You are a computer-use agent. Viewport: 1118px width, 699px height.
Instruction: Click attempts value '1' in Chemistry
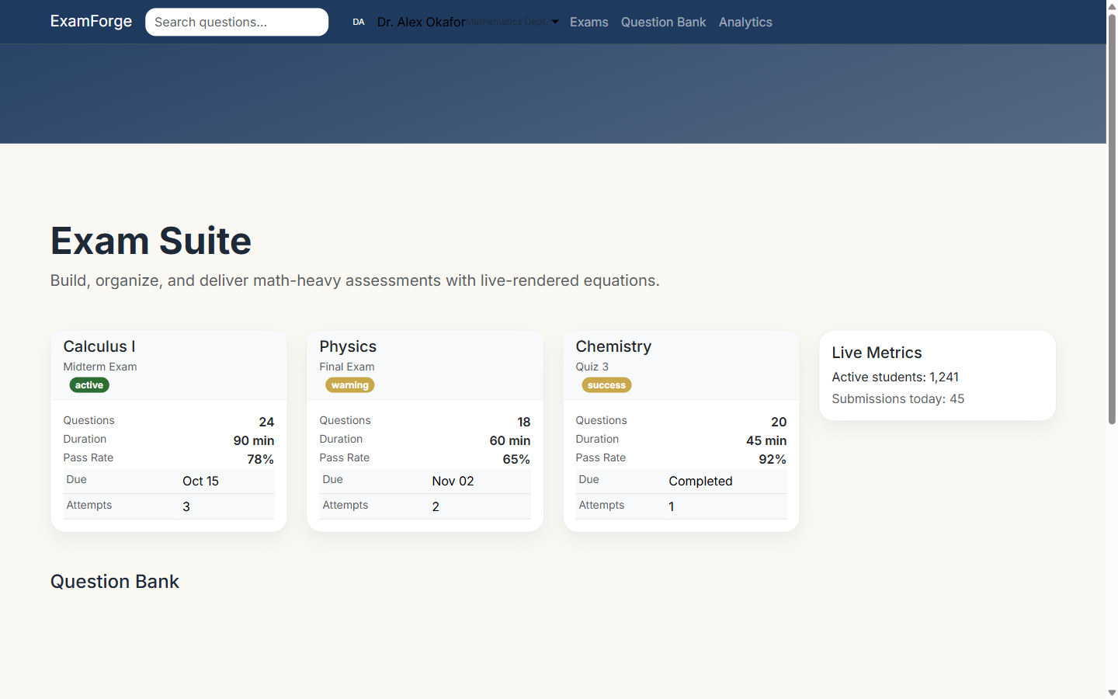pos(672,506)
